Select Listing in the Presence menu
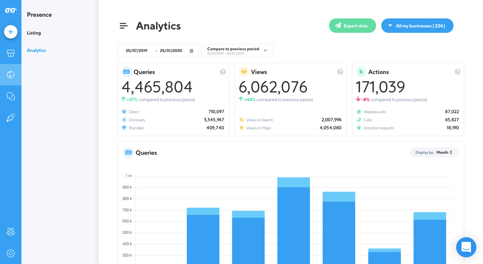The width and height of the screenshot is (483, 264). (x=34, y=33)
